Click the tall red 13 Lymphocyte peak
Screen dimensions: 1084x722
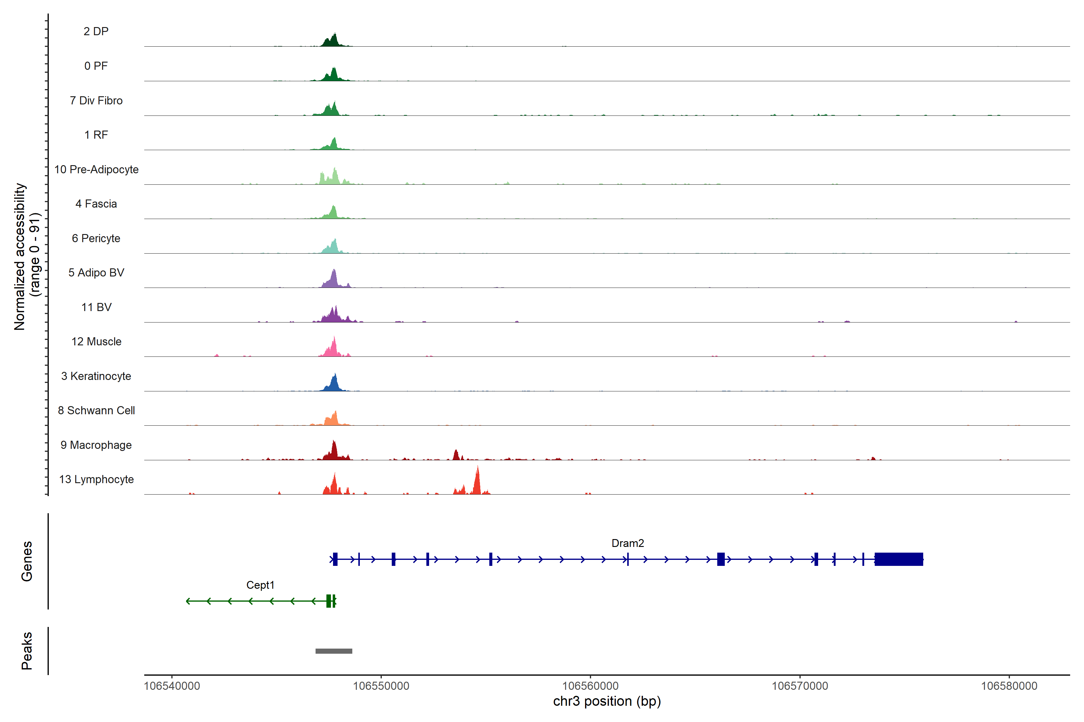point(477,483)
